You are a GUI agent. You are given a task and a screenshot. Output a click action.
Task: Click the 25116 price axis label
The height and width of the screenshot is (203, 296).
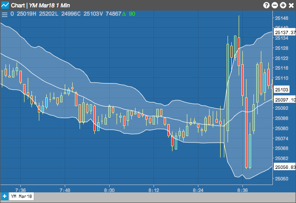click(x=282, y=68)
